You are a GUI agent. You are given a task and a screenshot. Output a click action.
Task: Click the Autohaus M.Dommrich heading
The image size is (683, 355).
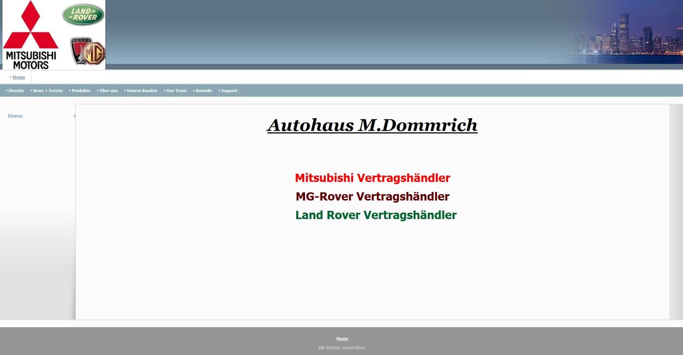[372, 125]
